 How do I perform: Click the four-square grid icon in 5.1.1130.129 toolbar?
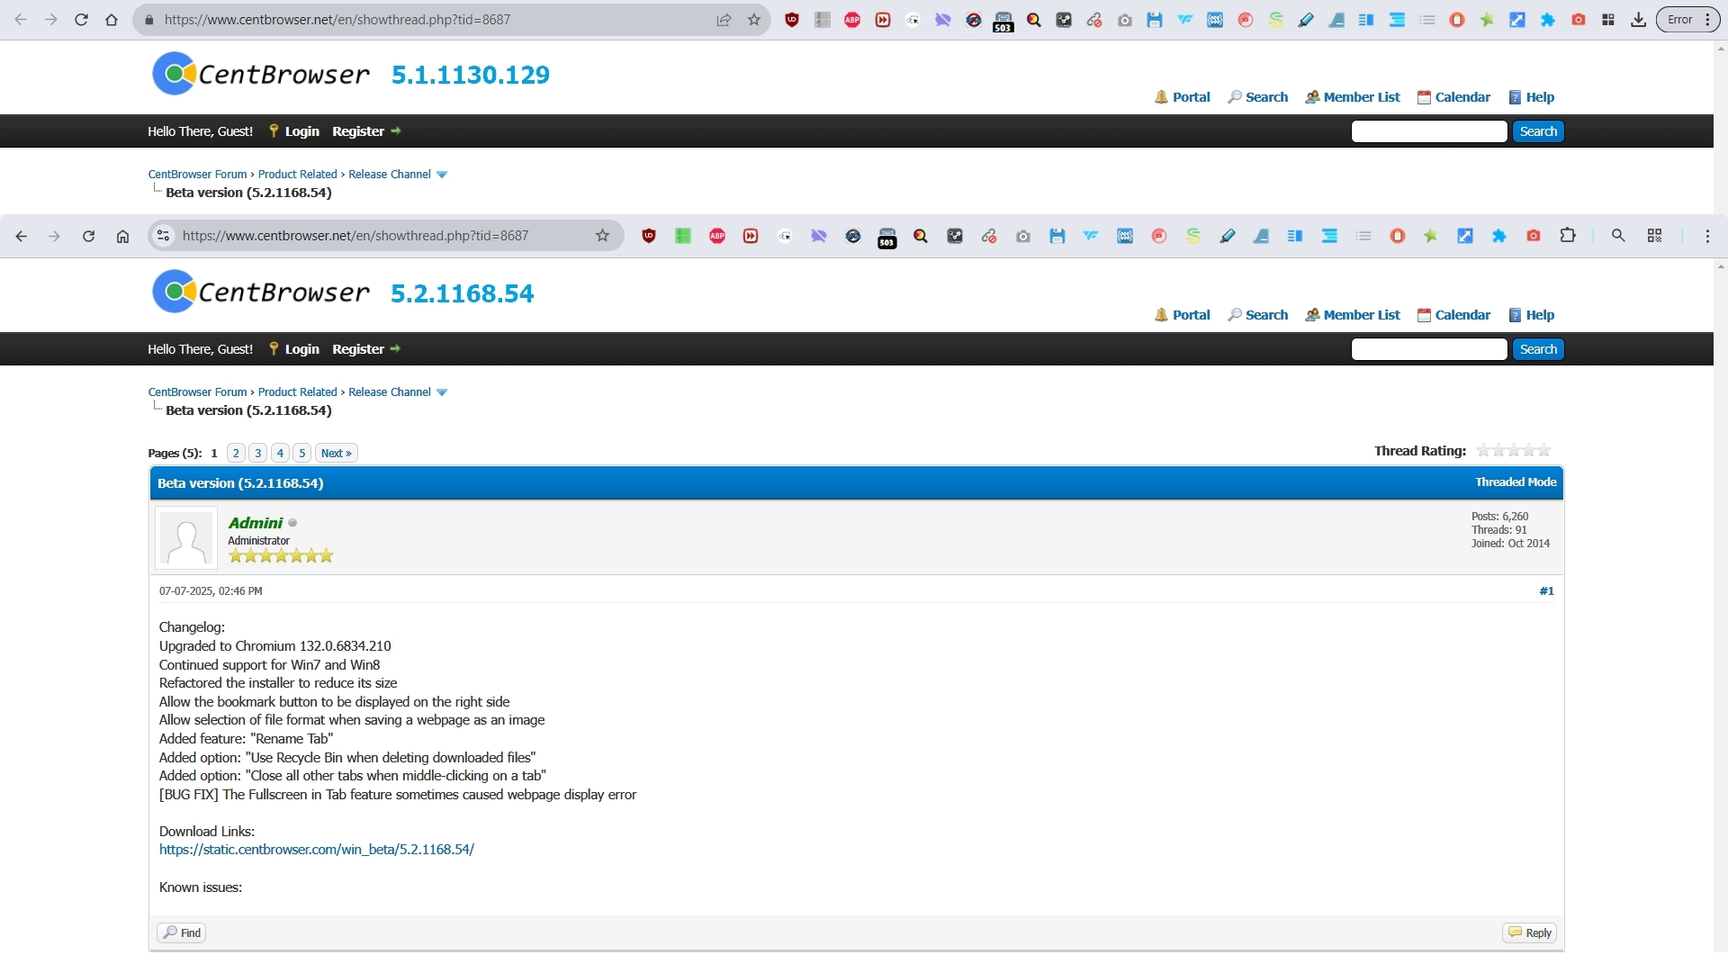click(1608, 20)
